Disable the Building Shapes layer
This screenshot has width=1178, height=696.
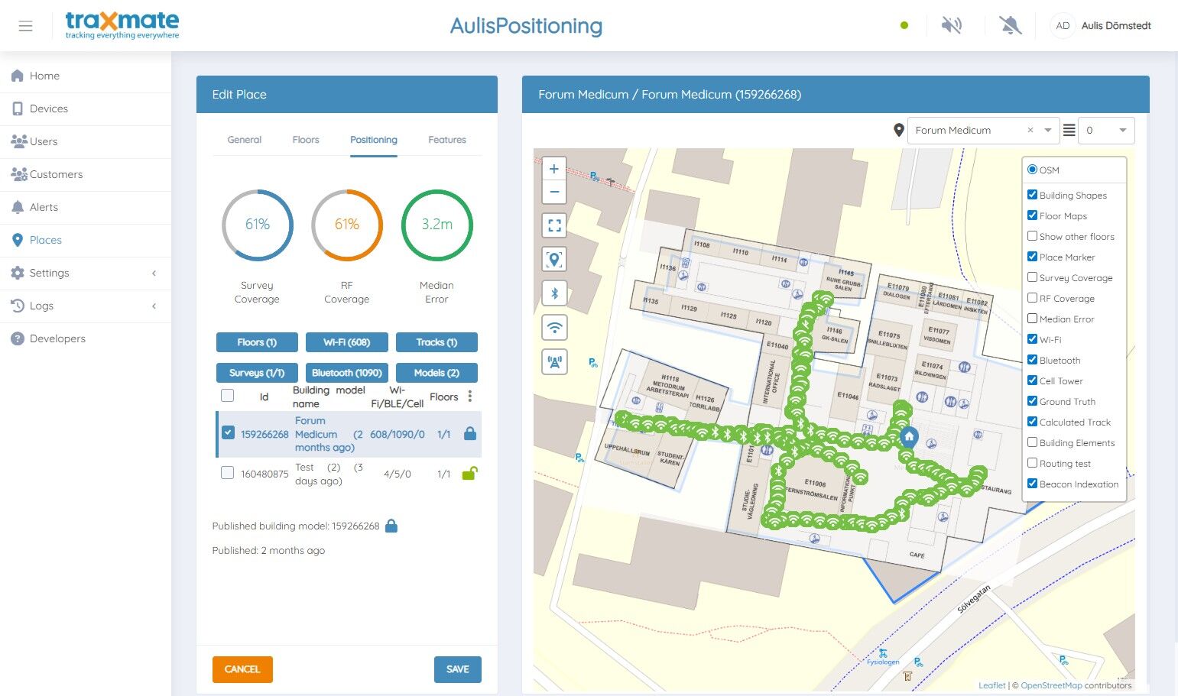(x=1033, y=195)
